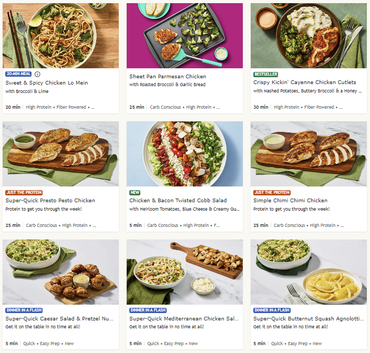
Task: Click the Butternut Squash Agnolotti photo
Action: point(309,272)
